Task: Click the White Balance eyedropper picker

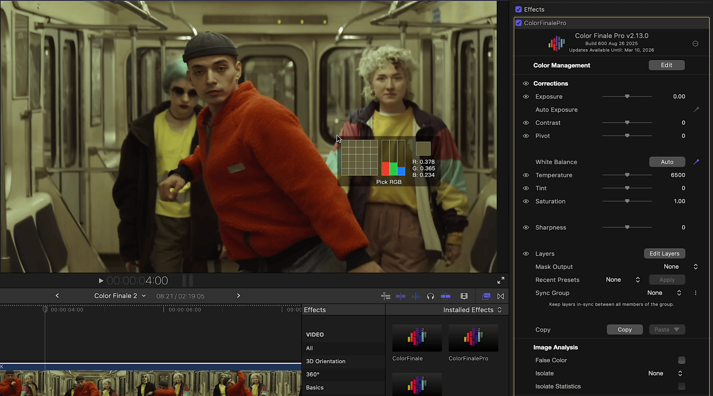Action: tap(696, 162)
